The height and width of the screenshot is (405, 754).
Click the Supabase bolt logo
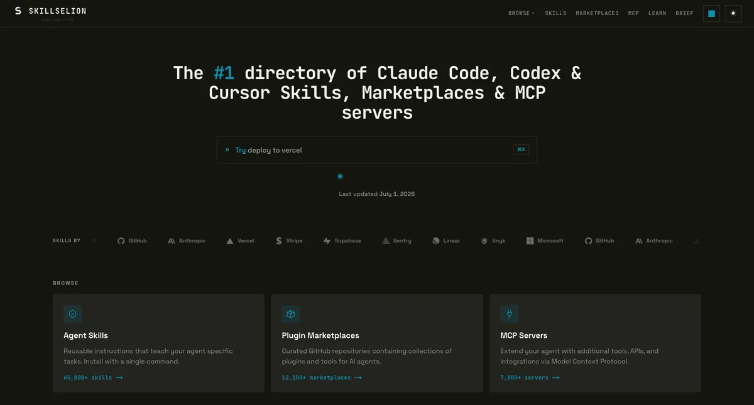pyautogui.click(x=327, y=241)
